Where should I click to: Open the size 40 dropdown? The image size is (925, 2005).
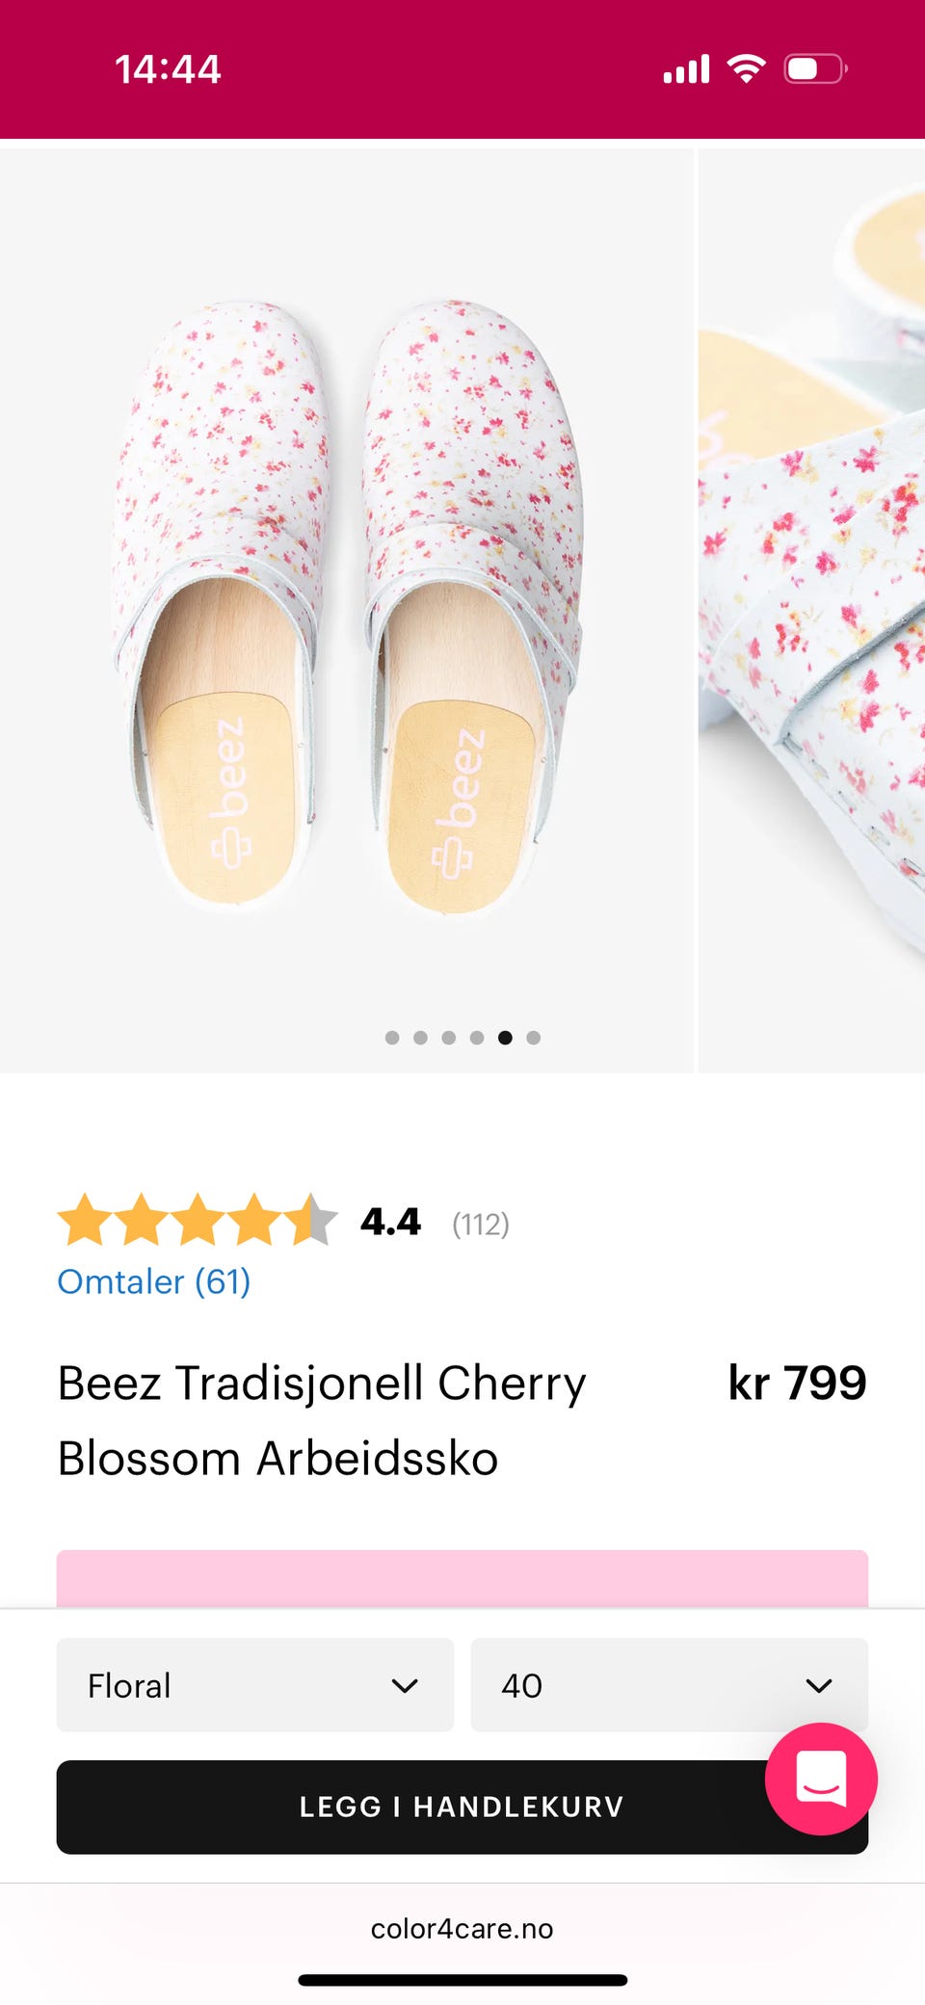[668, 1685]
